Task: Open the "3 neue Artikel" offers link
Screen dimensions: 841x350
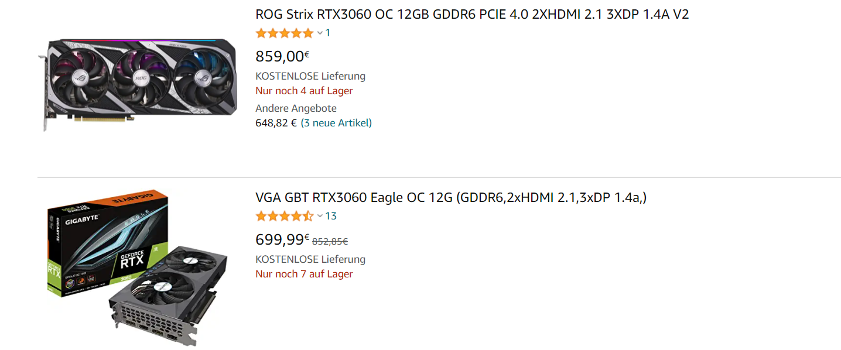Action: click(336, 123)
